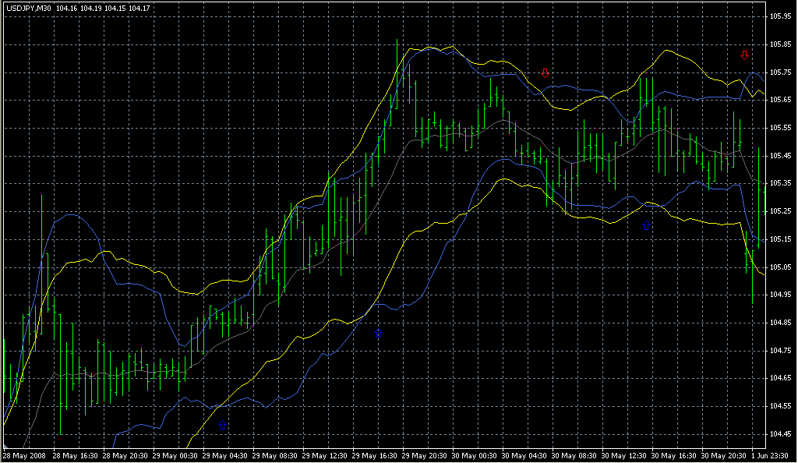Select the 29 May 00:30 time label

(175, 455)
